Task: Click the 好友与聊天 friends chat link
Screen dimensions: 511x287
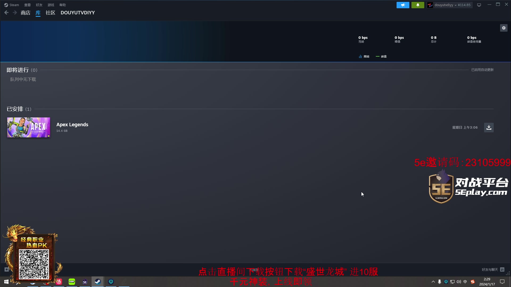Action: [x=490, y=269]
